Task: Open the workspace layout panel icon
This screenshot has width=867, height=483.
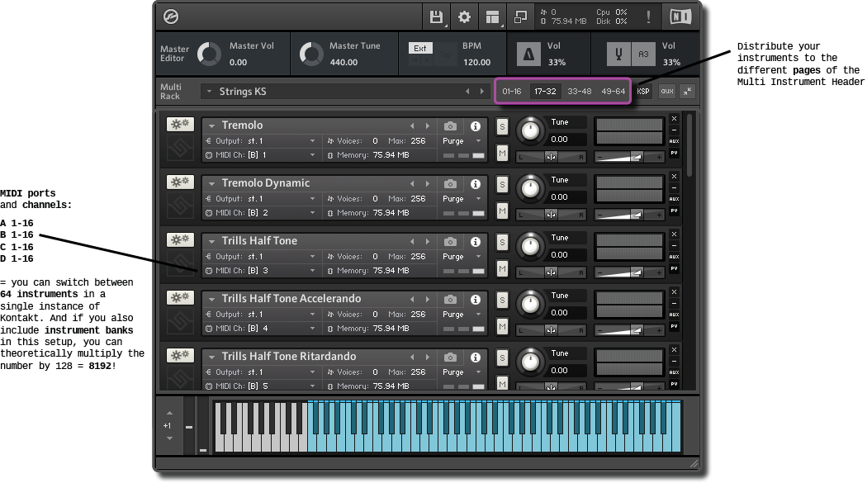Action: click(x=492, y=17)
